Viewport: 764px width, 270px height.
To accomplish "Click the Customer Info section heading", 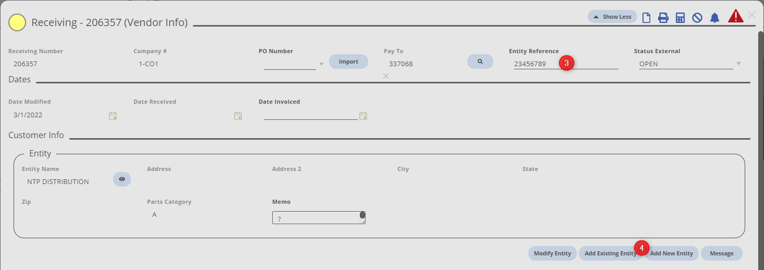I will pos(36,135).
